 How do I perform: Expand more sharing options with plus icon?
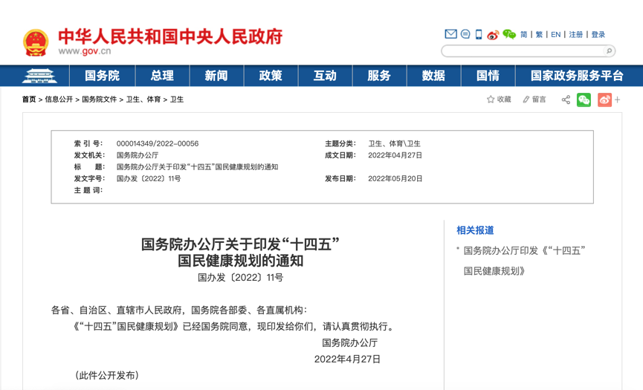pos(618,100)
